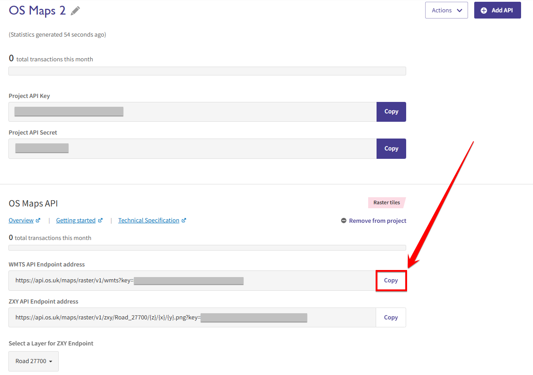Click the Add API button
Screen dimensions: 533x375
(x=497, y=10)
